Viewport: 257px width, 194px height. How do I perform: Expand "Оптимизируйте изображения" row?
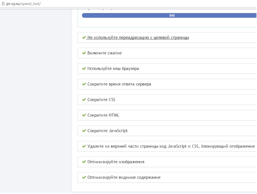(x=167, y=162)
